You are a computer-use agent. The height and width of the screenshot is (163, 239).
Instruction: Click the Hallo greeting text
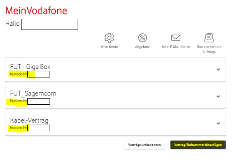(13, 24)
